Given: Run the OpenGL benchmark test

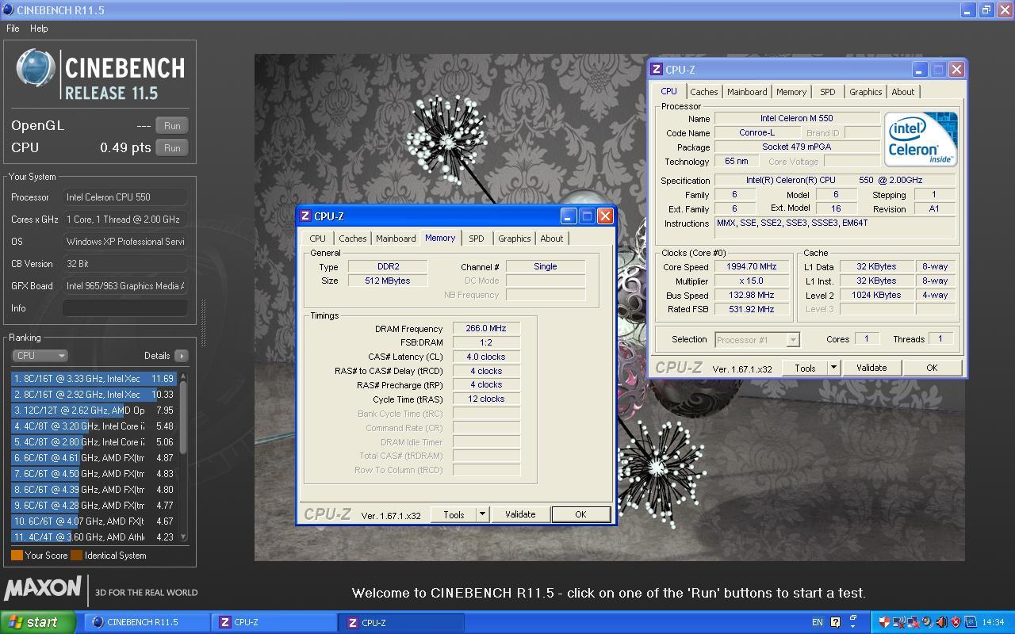Looking at the screenshot, I should point(172,125).
